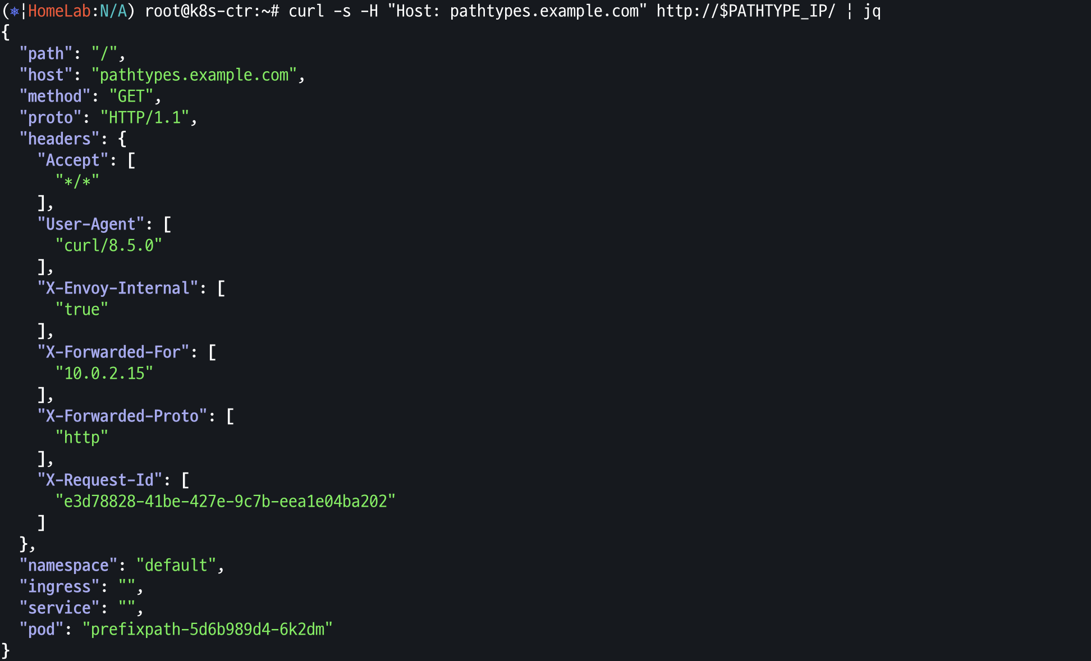
Task: Click the curl/8.5.0 user agent value
Action: [x=109, y=246]
